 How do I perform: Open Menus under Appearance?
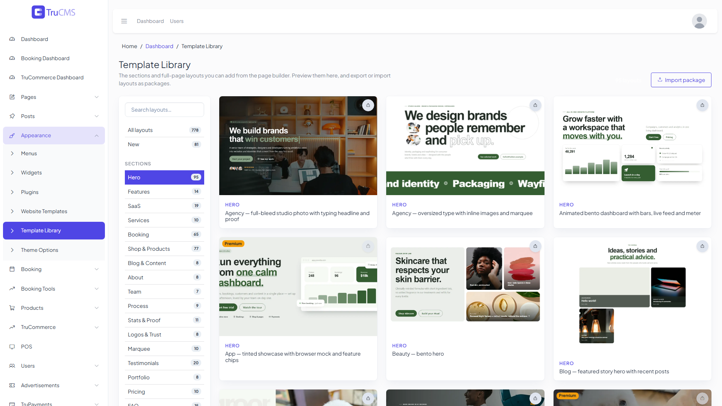coord(54,153)
